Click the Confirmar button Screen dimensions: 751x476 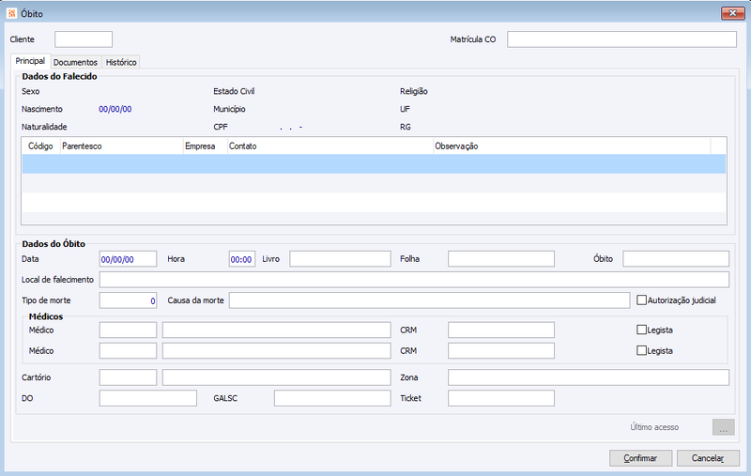640,458
